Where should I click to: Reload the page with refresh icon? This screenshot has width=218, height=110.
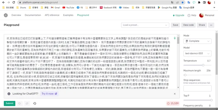coord(14,2)
